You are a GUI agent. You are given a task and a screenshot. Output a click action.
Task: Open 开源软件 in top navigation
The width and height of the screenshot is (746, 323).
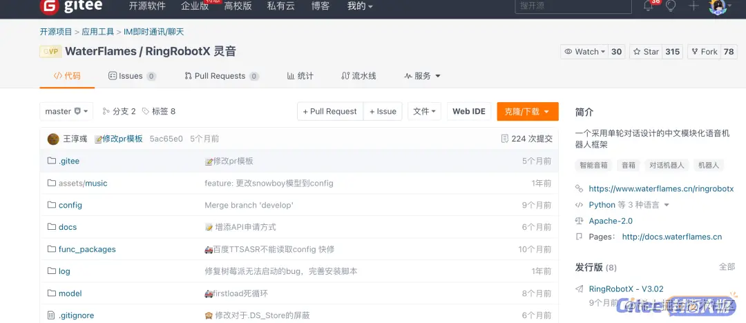pyautogui.click(x=147, y=6)
